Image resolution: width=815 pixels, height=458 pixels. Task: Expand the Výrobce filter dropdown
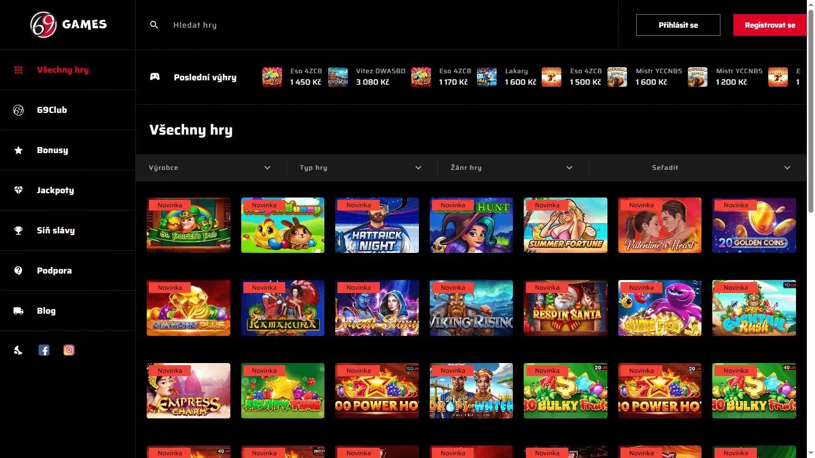point(210,167)
